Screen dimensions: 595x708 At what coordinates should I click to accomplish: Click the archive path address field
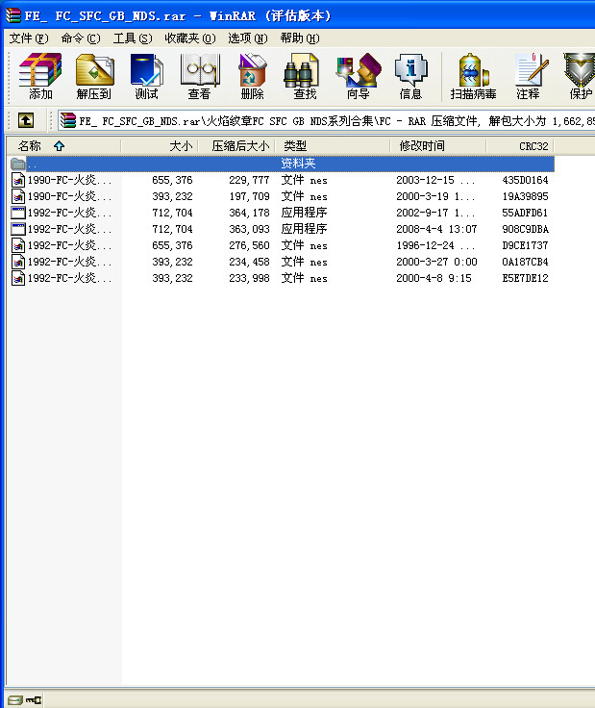click(x=327, y=120)
